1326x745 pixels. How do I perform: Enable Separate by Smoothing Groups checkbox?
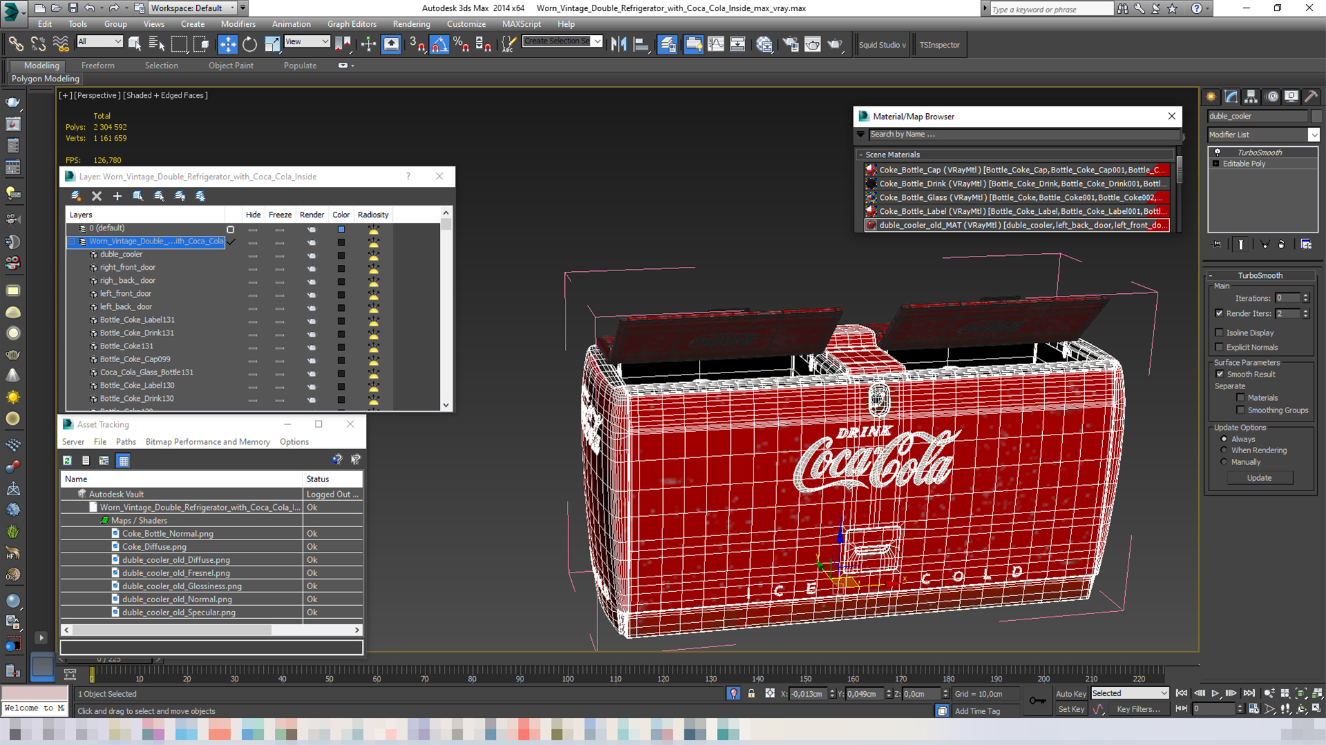pos(1240,410)
